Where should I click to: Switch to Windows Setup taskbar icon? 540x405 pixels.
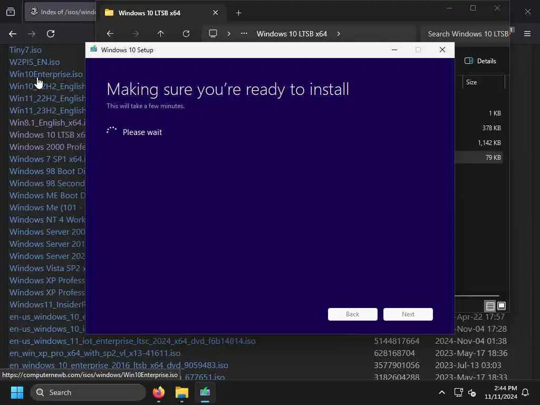tap(205, 392)
